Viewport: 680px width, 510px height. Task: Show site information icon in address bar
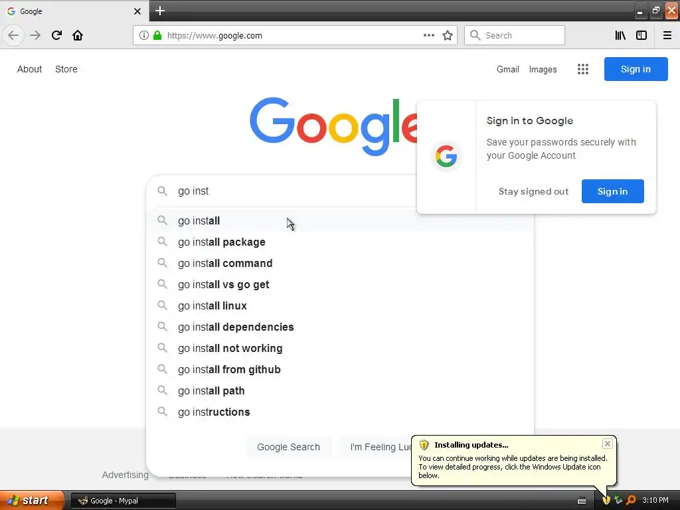143,36
